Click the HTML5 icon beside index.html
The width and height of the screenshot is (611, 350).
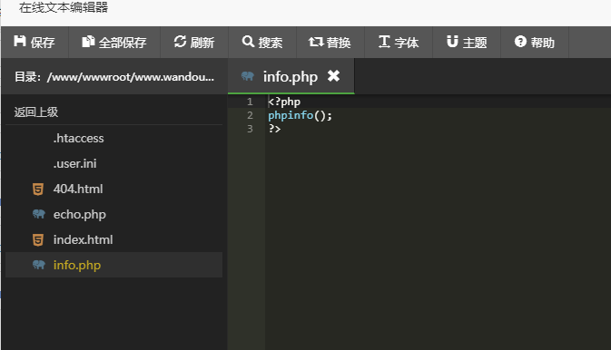coord(38,239)
